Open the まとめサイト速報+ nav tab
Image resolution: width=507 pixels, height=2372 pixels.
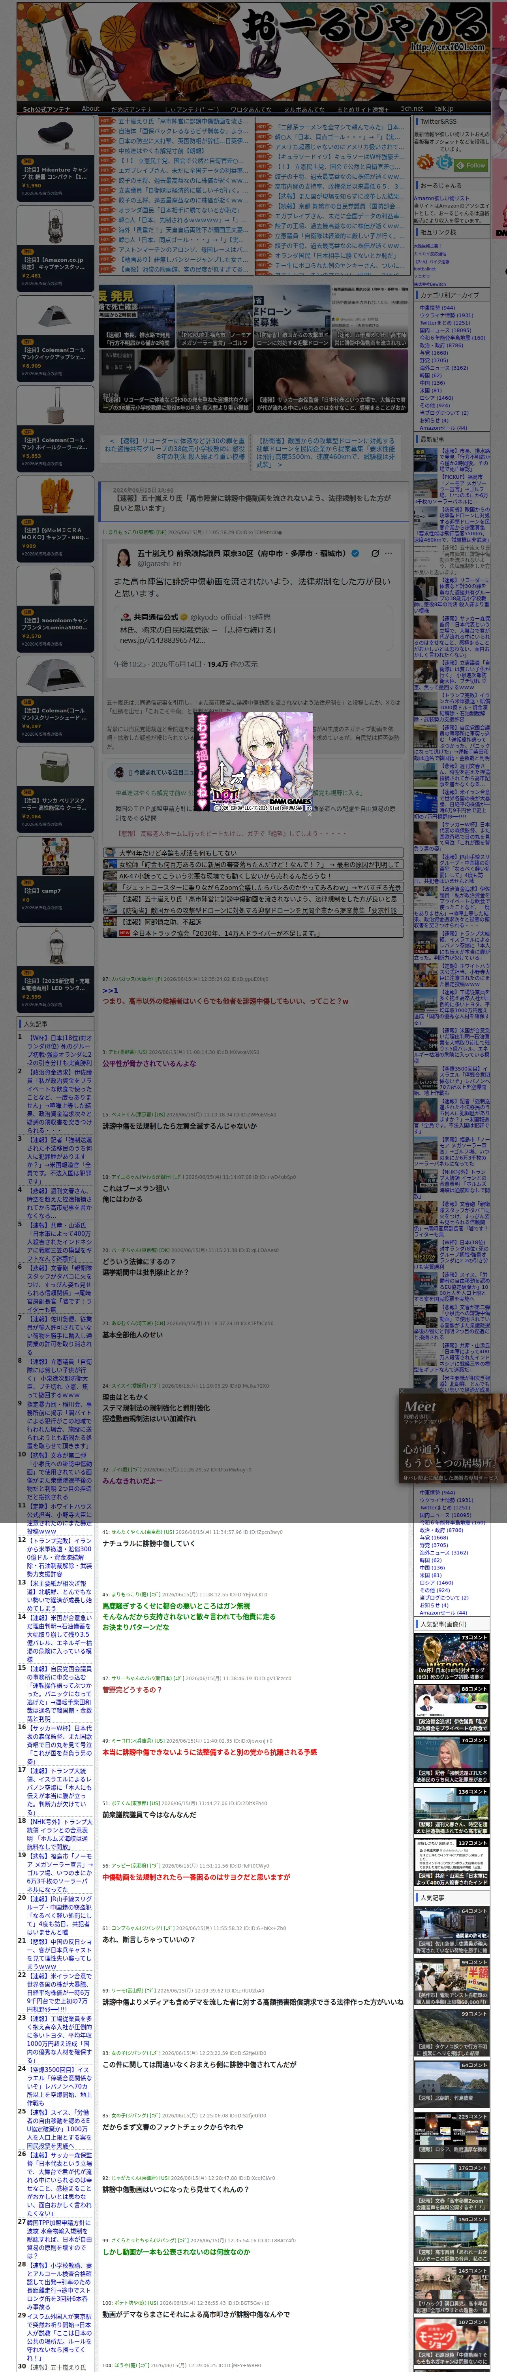[362, 110]
